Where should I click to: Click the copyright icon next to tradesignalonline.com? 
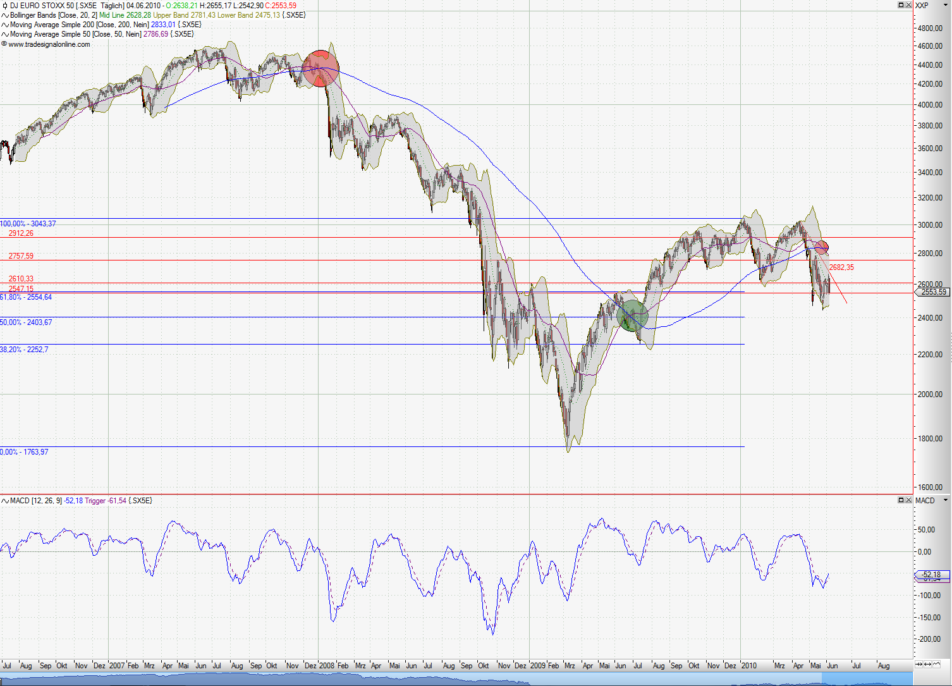(x=4, y=44)
